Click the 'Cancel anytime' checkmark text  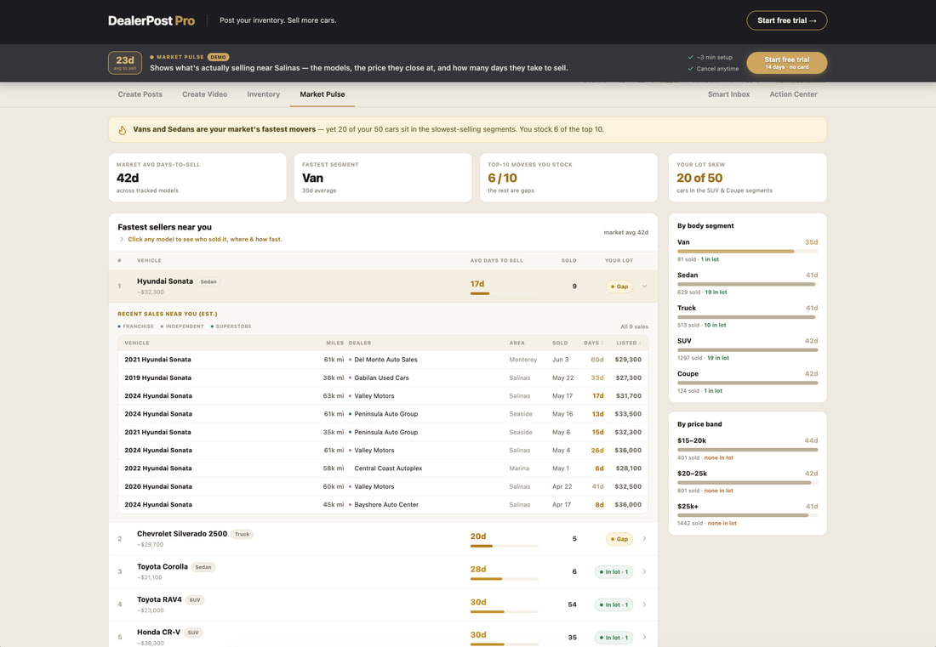(x=713, y=69)
